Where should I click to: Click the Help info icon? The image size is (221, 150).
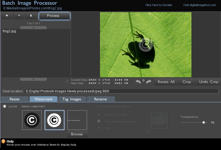3,141
